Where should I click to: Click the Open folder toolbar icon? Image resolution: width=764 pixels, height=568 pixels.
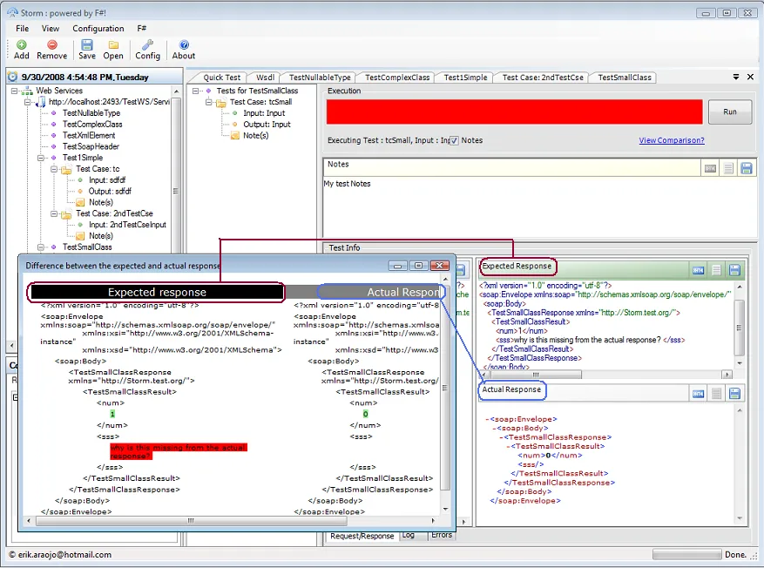coord(113,50)
